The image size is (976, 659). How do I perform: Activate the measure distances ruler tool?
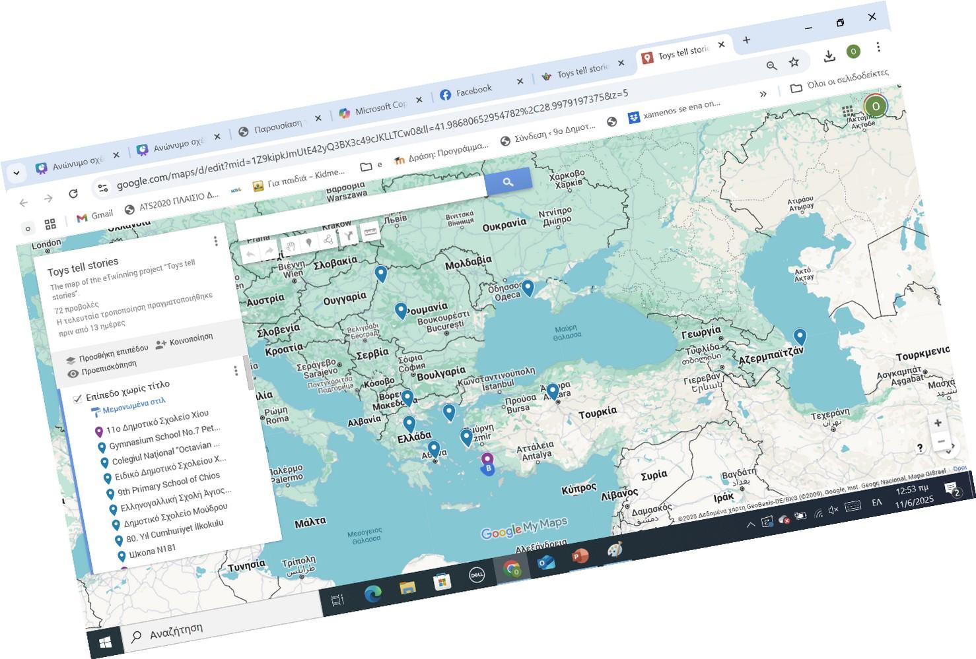coord(370,232)
